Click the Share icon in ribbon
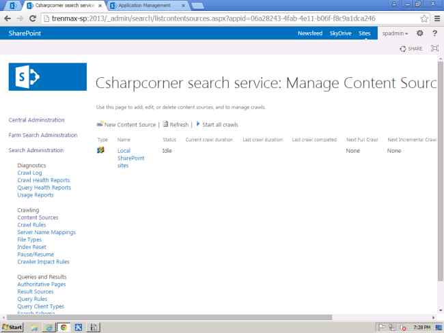This screenshot has width=444, height=333. pyautogui.click(x=402, y=48)
